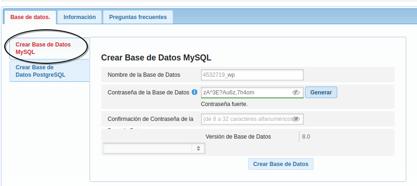
Task: Click into the Contraseña password input
Action: (x=245, y=93)
